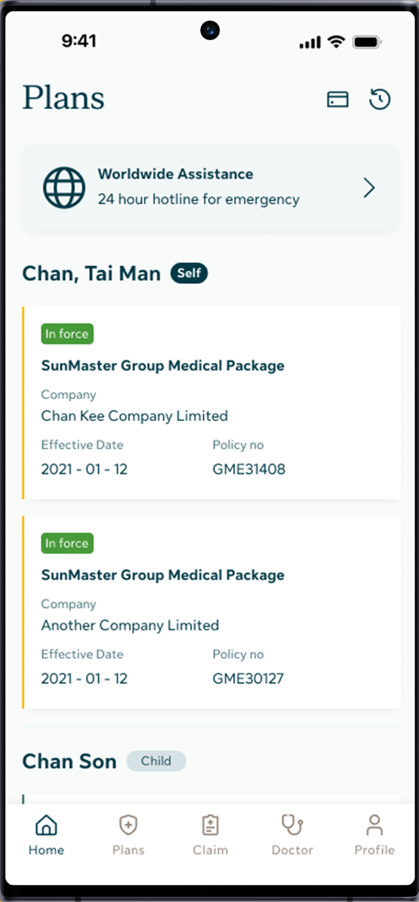Open the Chan Kee Company Limited plan card
This screenshot has height=902, width=419.
(x=211, y=403)
